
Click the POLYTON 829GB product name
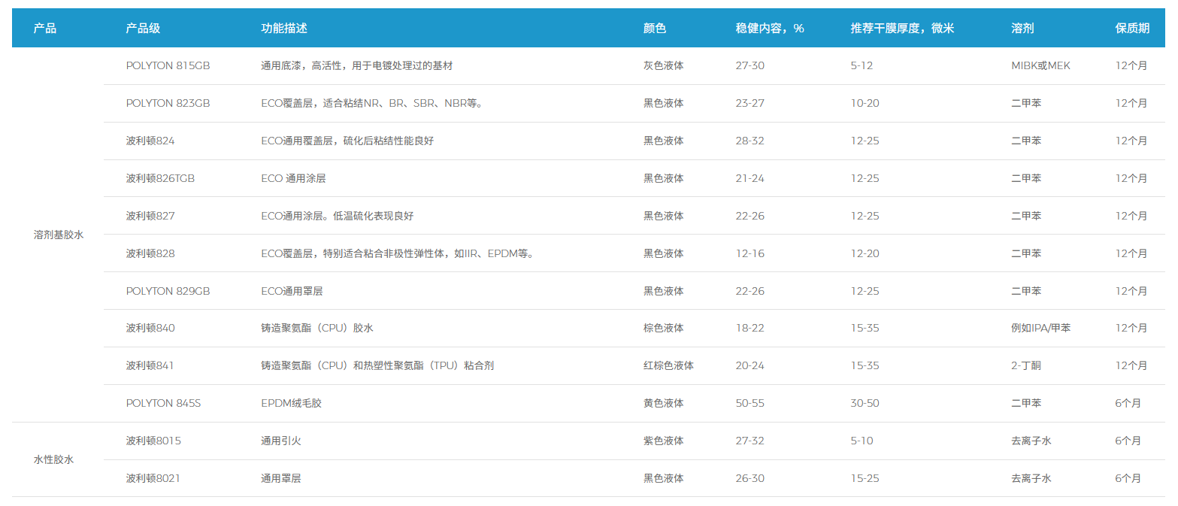168,291
